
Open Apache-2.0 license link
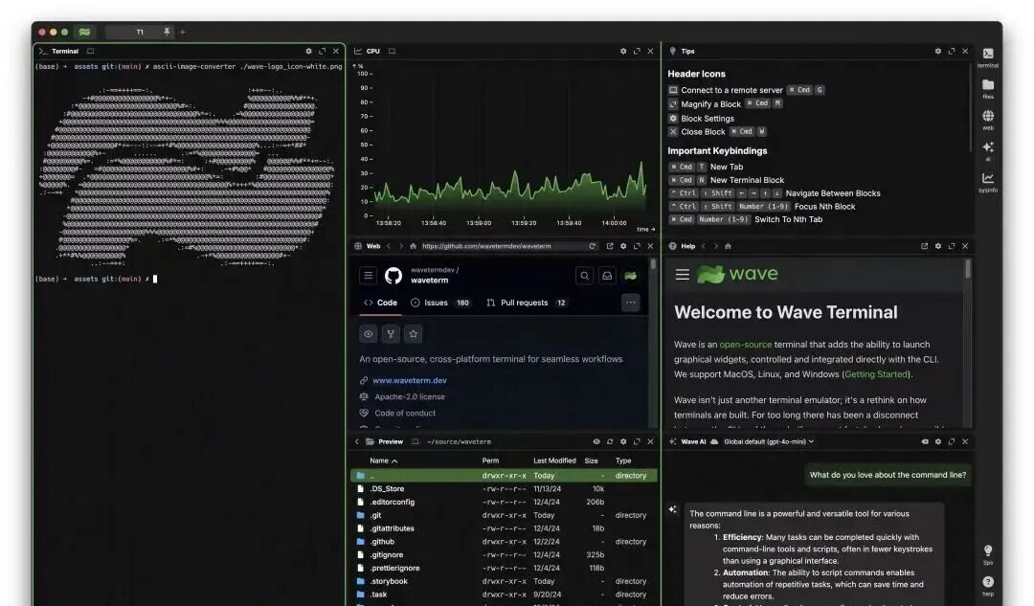tap(410, 397)
